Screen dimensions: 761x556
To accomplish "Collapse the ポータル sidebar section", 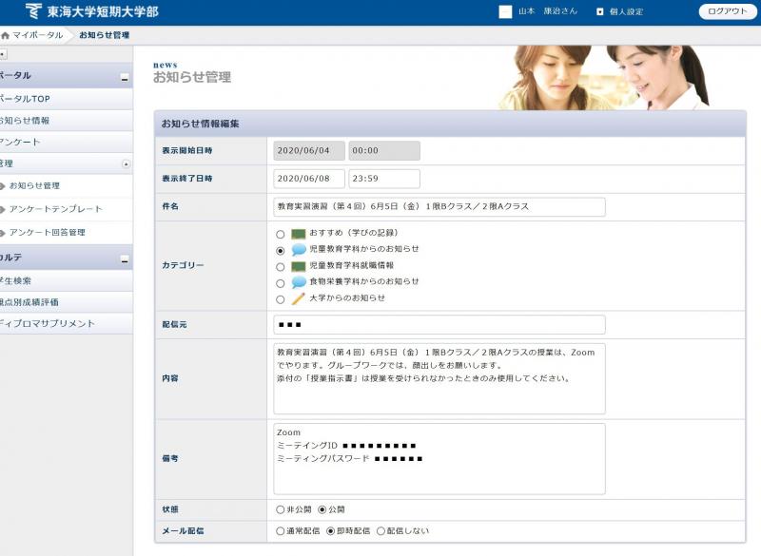I will click(124, 77).
